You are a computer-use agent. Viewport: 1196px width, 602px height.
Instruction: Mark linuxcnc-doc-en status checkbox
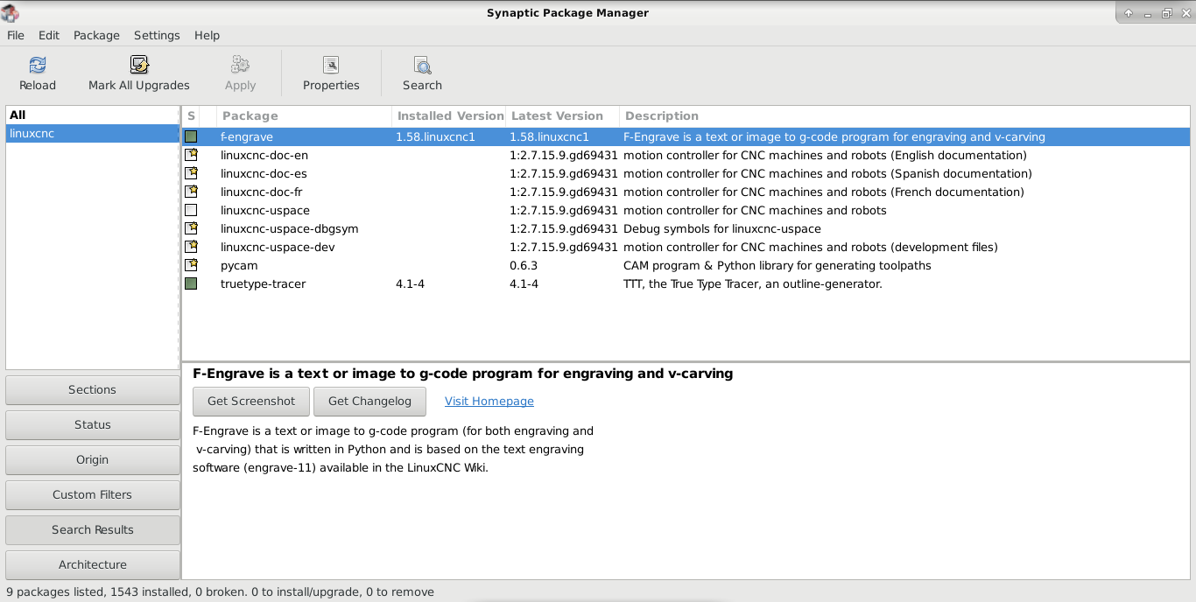(191, 156)
